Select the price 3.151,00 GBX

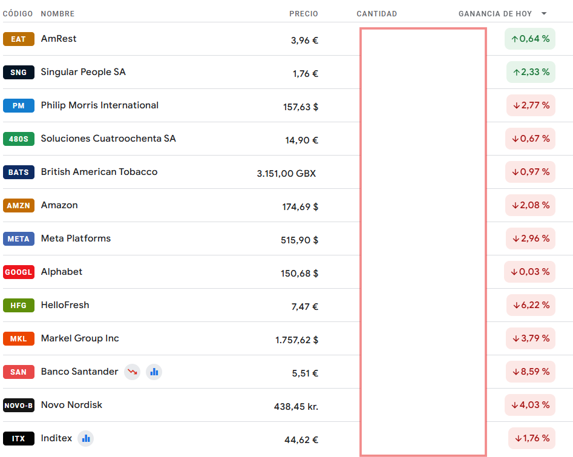(287, 173)
